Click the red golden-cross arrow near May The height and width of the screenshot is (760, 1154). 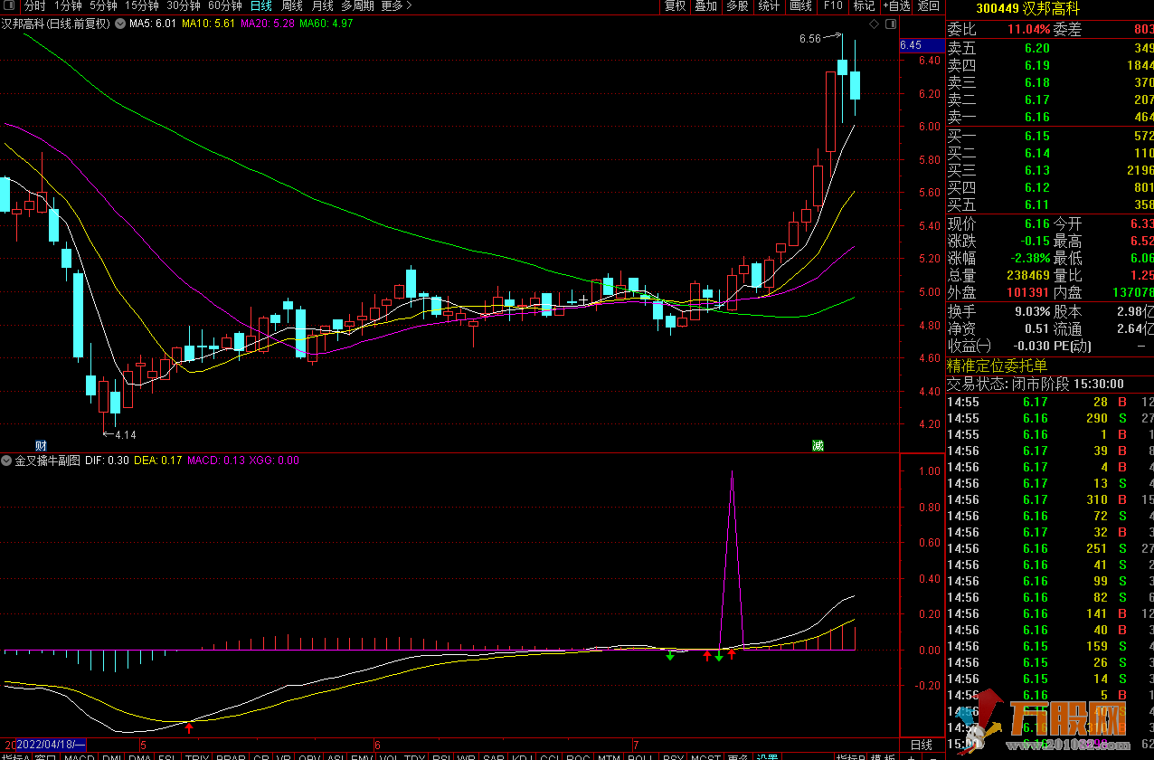click(x=189, y=727)
